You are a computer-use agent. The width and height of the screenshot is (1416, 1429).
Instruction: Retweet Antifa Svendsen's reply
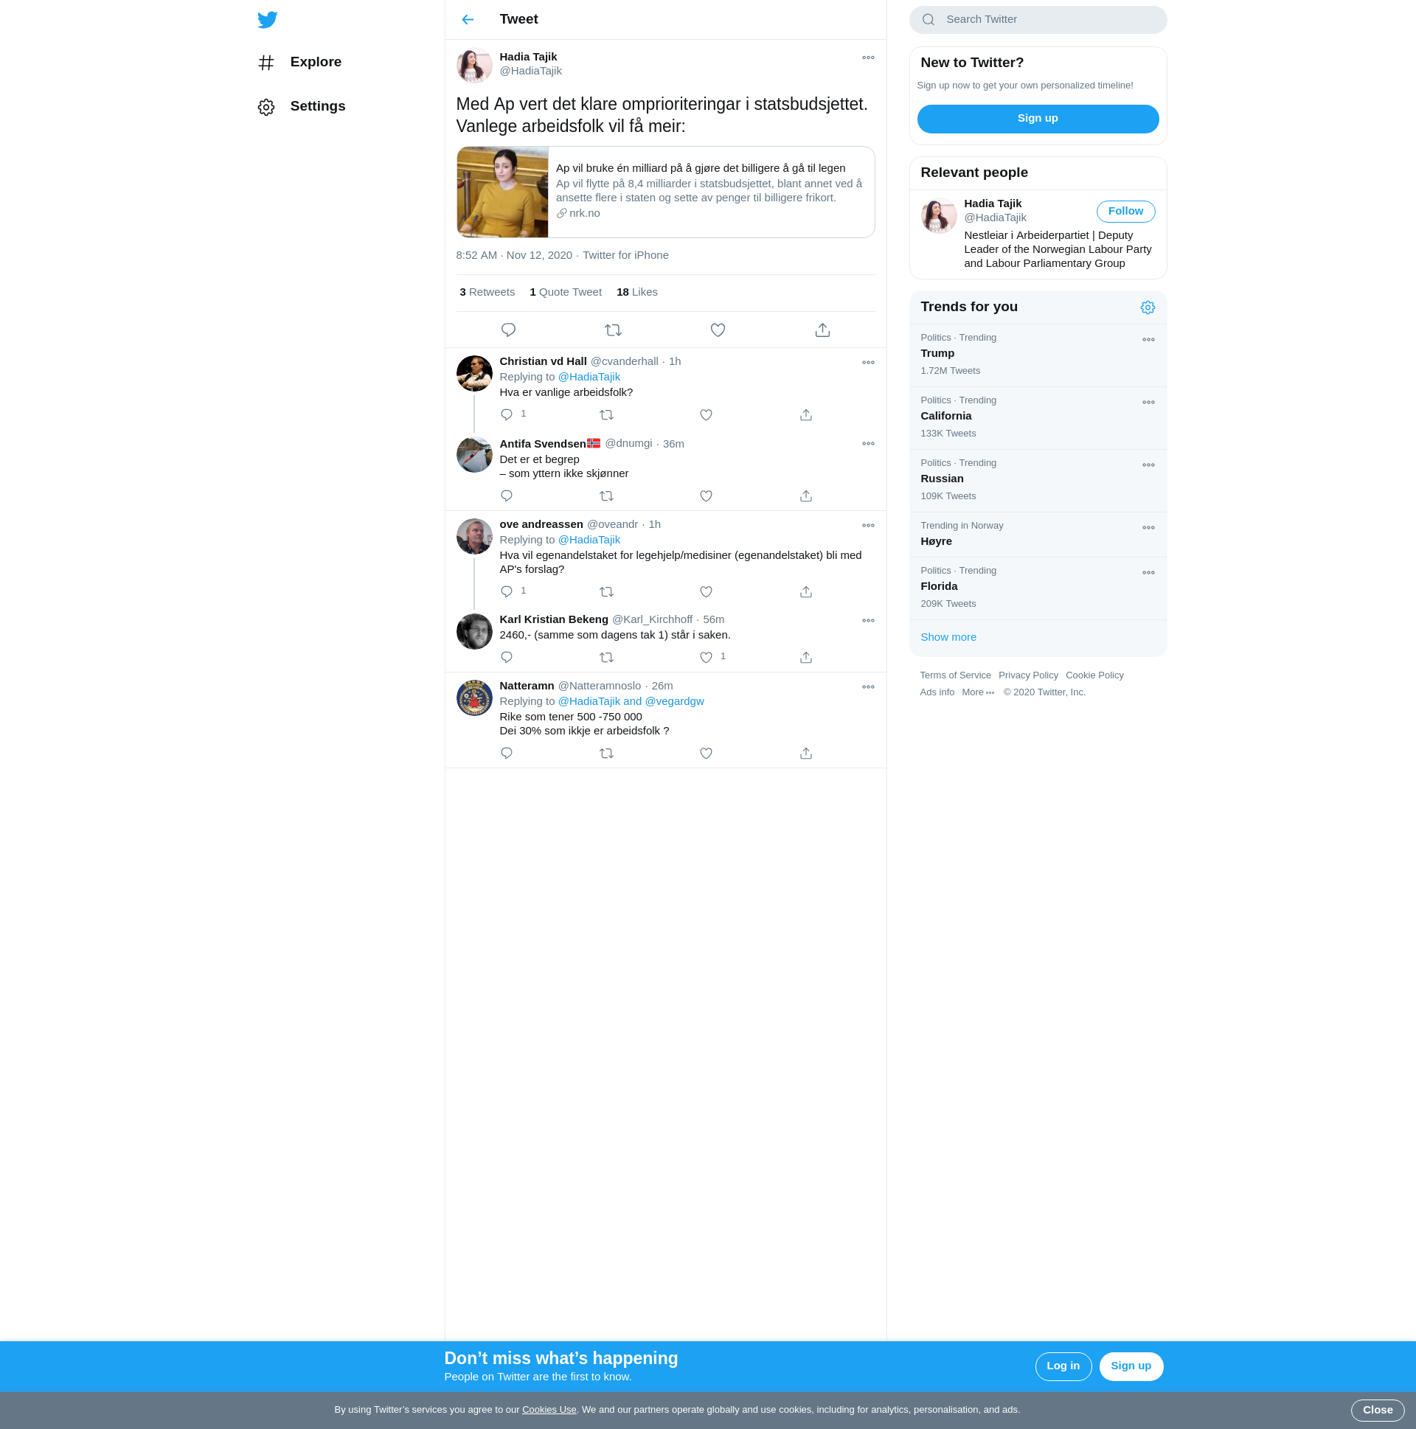pos(607,496)
